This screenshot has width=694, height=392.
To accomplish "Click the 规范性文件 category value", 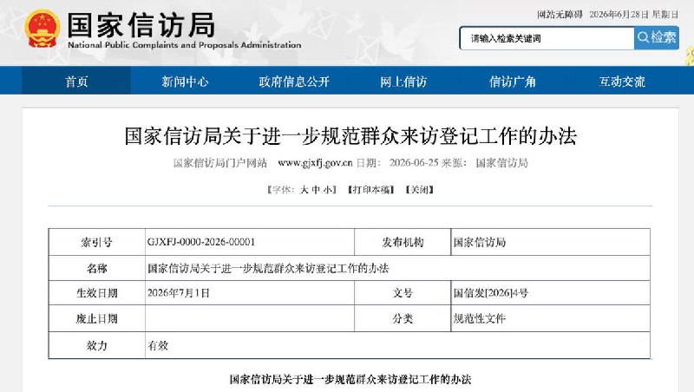I will click(x=480, y=318).
